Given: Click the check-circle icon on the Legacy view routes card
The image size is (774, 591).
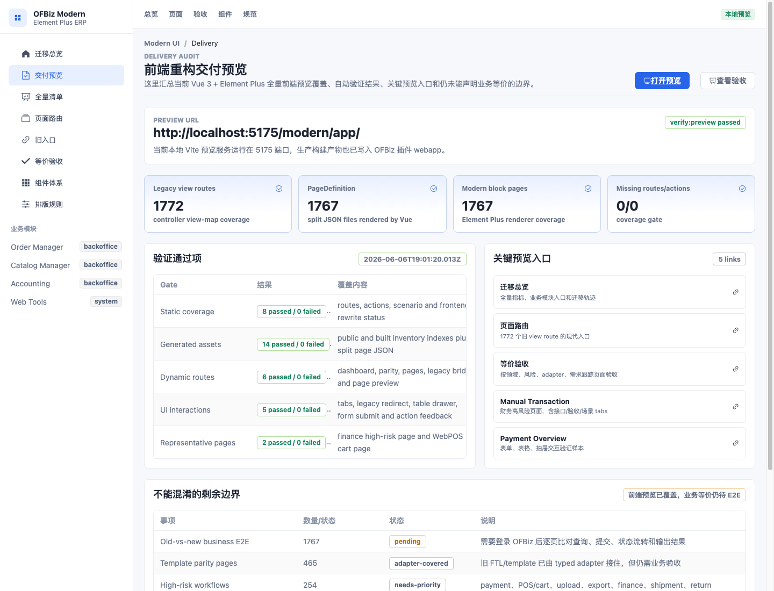Looking at the screenshot, I should tap(279, 189).
